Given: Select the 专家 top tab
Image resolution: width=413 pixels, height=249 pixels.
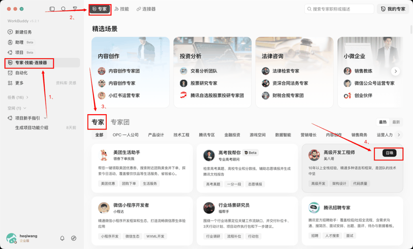Looking at the screenshot, I should click(x=99, y=9).
